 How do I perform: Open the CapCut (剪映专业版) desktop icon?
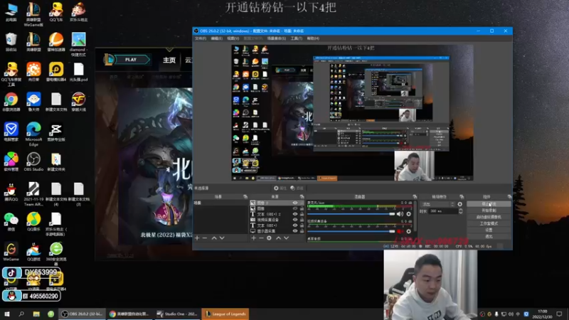point(56,132)
